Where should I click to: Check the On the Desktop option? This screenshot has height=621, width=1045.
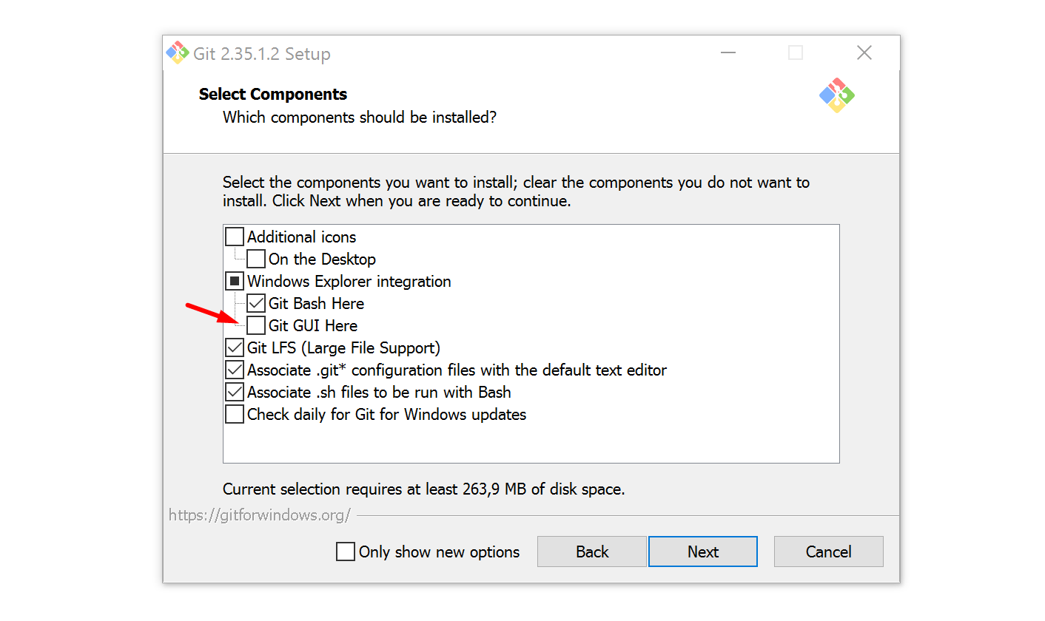pyautogui.click(x=256, y=259)
